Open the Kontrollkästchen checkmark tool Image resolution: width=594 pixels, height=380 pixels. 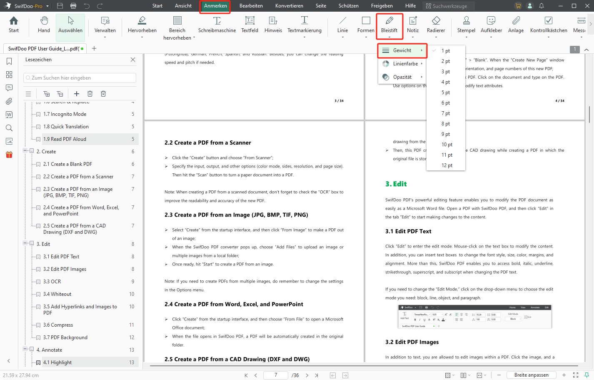click(549, 27)
